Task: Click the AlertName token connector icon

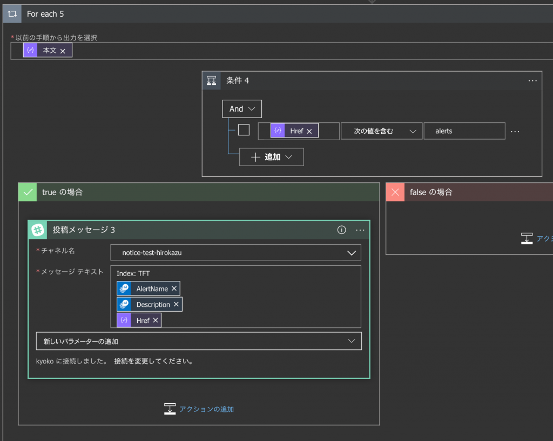Action: (x=124, y=288)
